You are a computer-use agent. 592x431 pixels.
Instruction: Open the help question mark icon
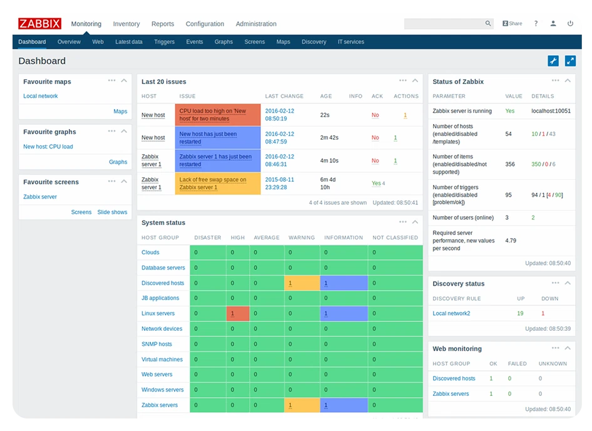pos(536,23)
